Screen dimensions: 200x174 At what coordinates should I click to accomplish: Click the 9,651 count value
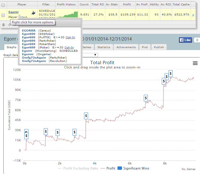[85, 15]
